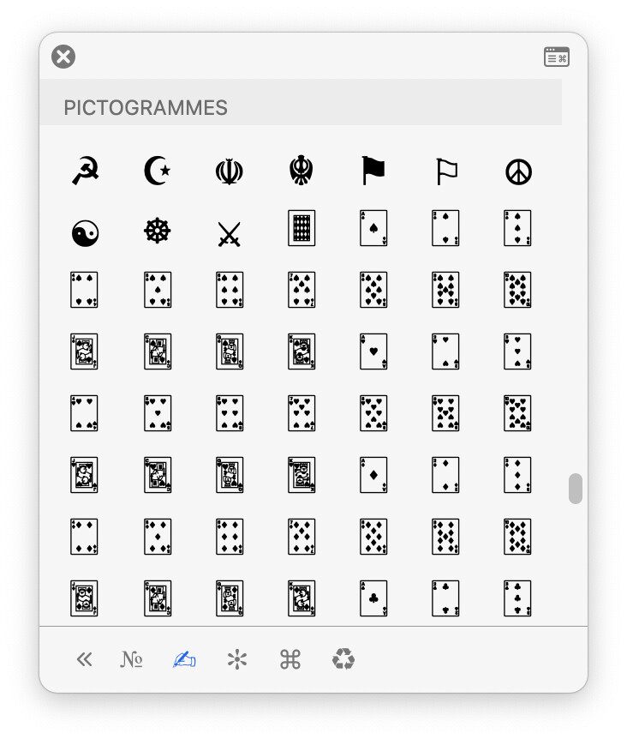Image resolution: width=627 pixels, height=739 pixels.
Task: Click the vertical scrollbar thumb
Action: pos(576,489)
